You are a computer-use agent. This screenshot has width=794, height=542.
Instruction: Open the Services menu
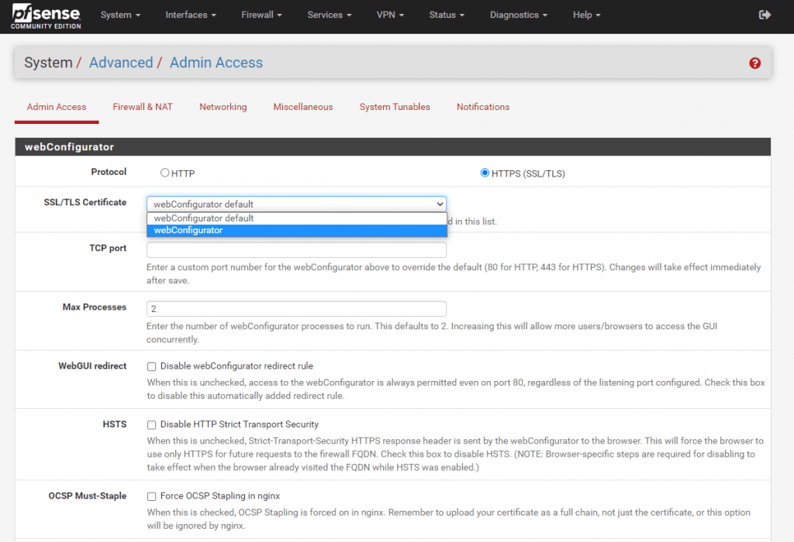tap(329, 15)
